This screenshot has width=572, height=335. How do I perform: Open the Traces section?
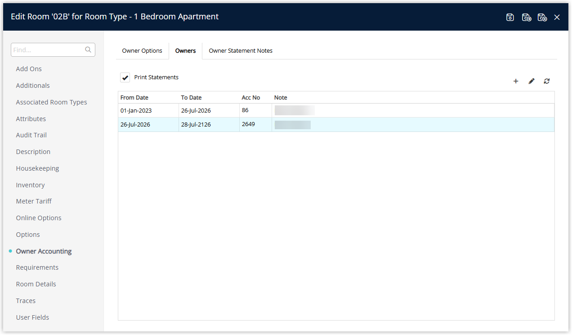pyautogui.click(x=26, y=301)
